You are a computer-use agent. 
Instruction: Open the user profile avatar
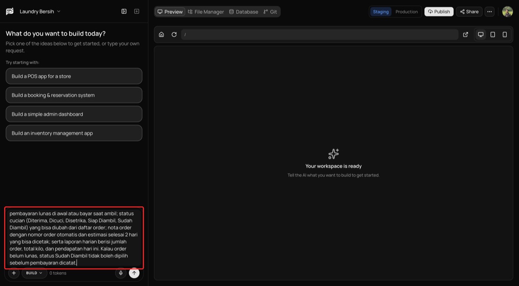point(507,12)
